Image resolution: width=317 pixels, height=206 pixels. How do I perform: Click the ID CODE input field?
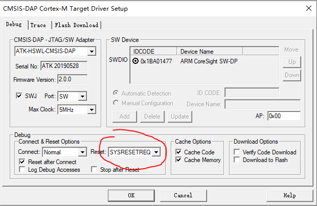(252, 93)
